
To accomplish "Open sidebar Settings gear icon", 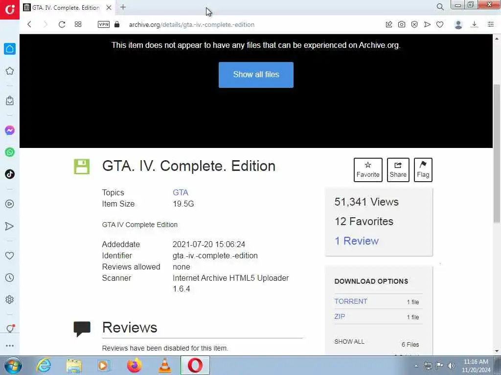I will (x=10, y=299).
